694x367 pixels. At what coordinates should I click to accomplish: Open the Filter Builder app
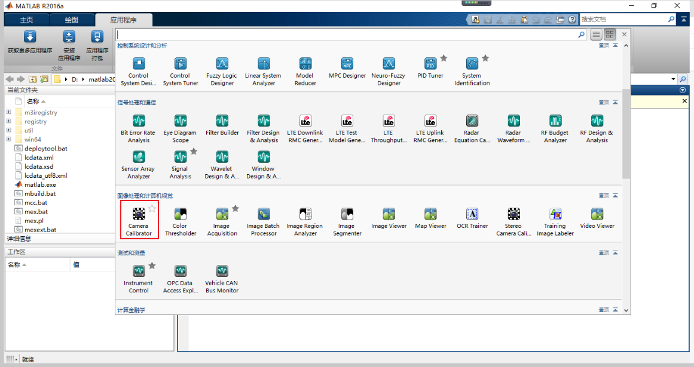(222, 125)
